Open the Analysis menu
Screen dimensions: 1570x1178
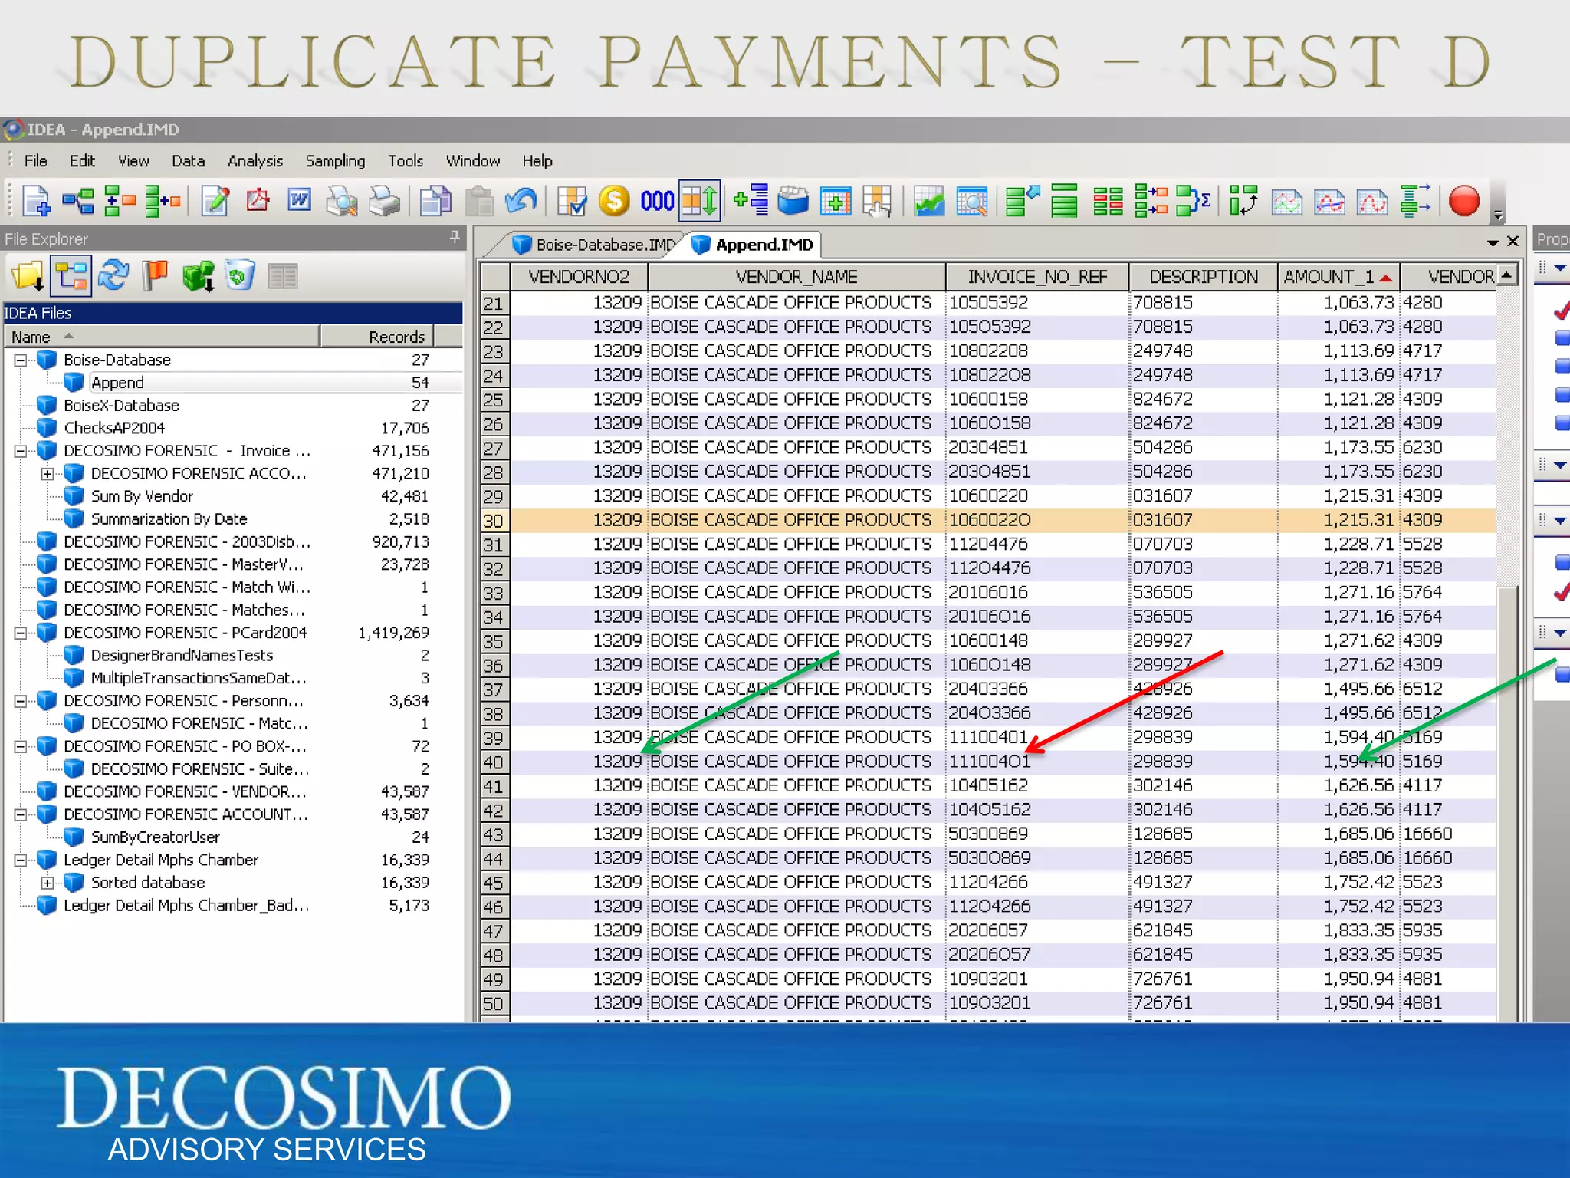point(255,161)
